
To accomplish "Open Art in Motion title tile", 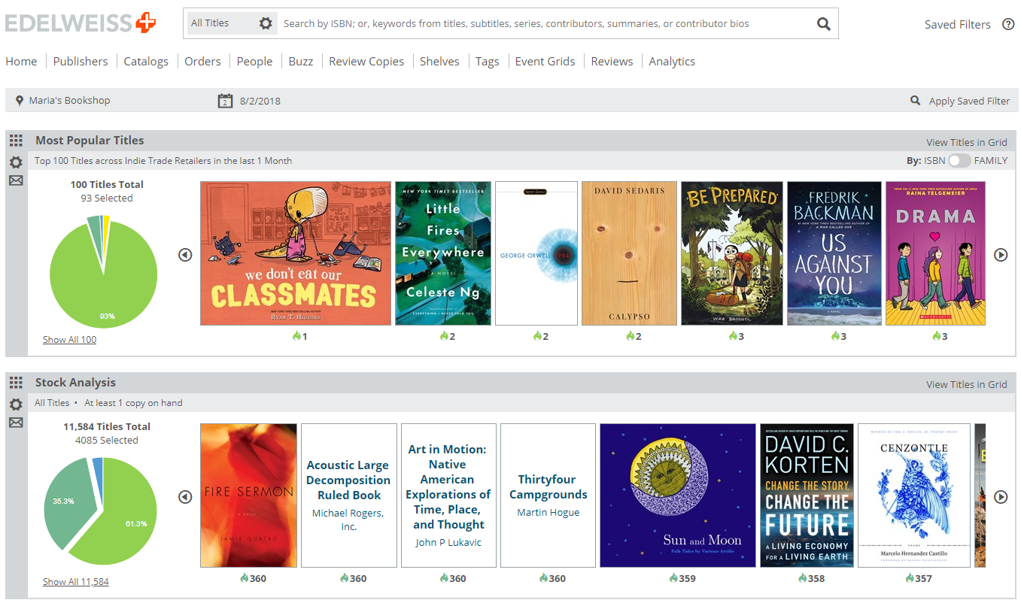I will tap(448, 495).
